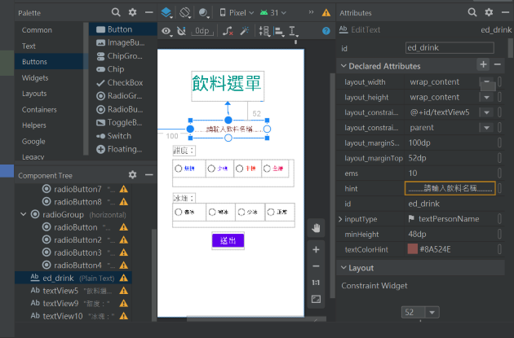Add a declared attribute with plus
The width and height of the screenshot is (514, 338).
(x=483, y=64)
